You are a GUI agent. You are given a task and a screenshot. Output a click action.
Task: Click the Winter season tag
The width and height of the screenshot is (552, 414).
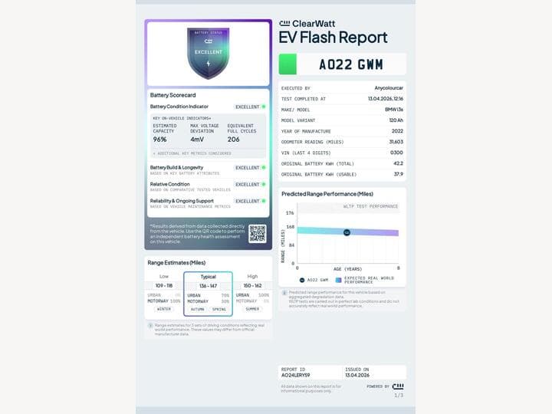[164, 309]
